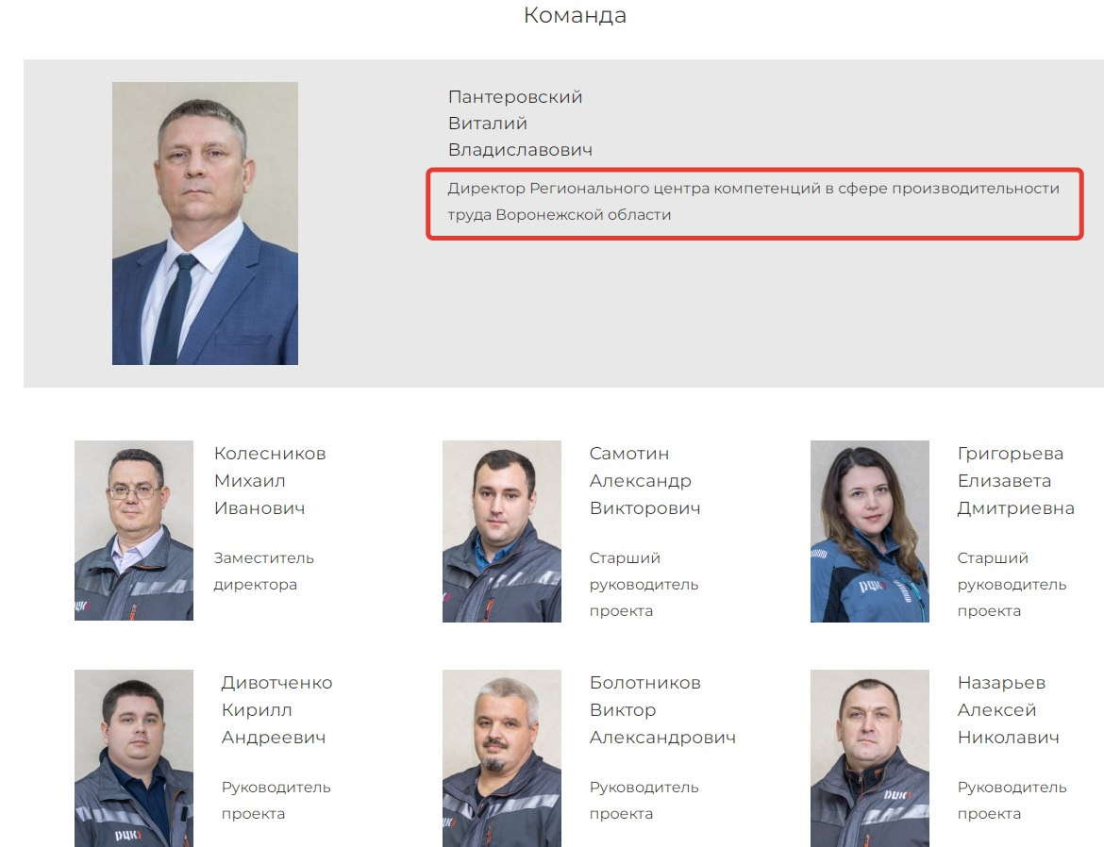The image size is (1104, 847).
Task: Click Старший руководитель проекта under Самотин
Action: [644, 585]
